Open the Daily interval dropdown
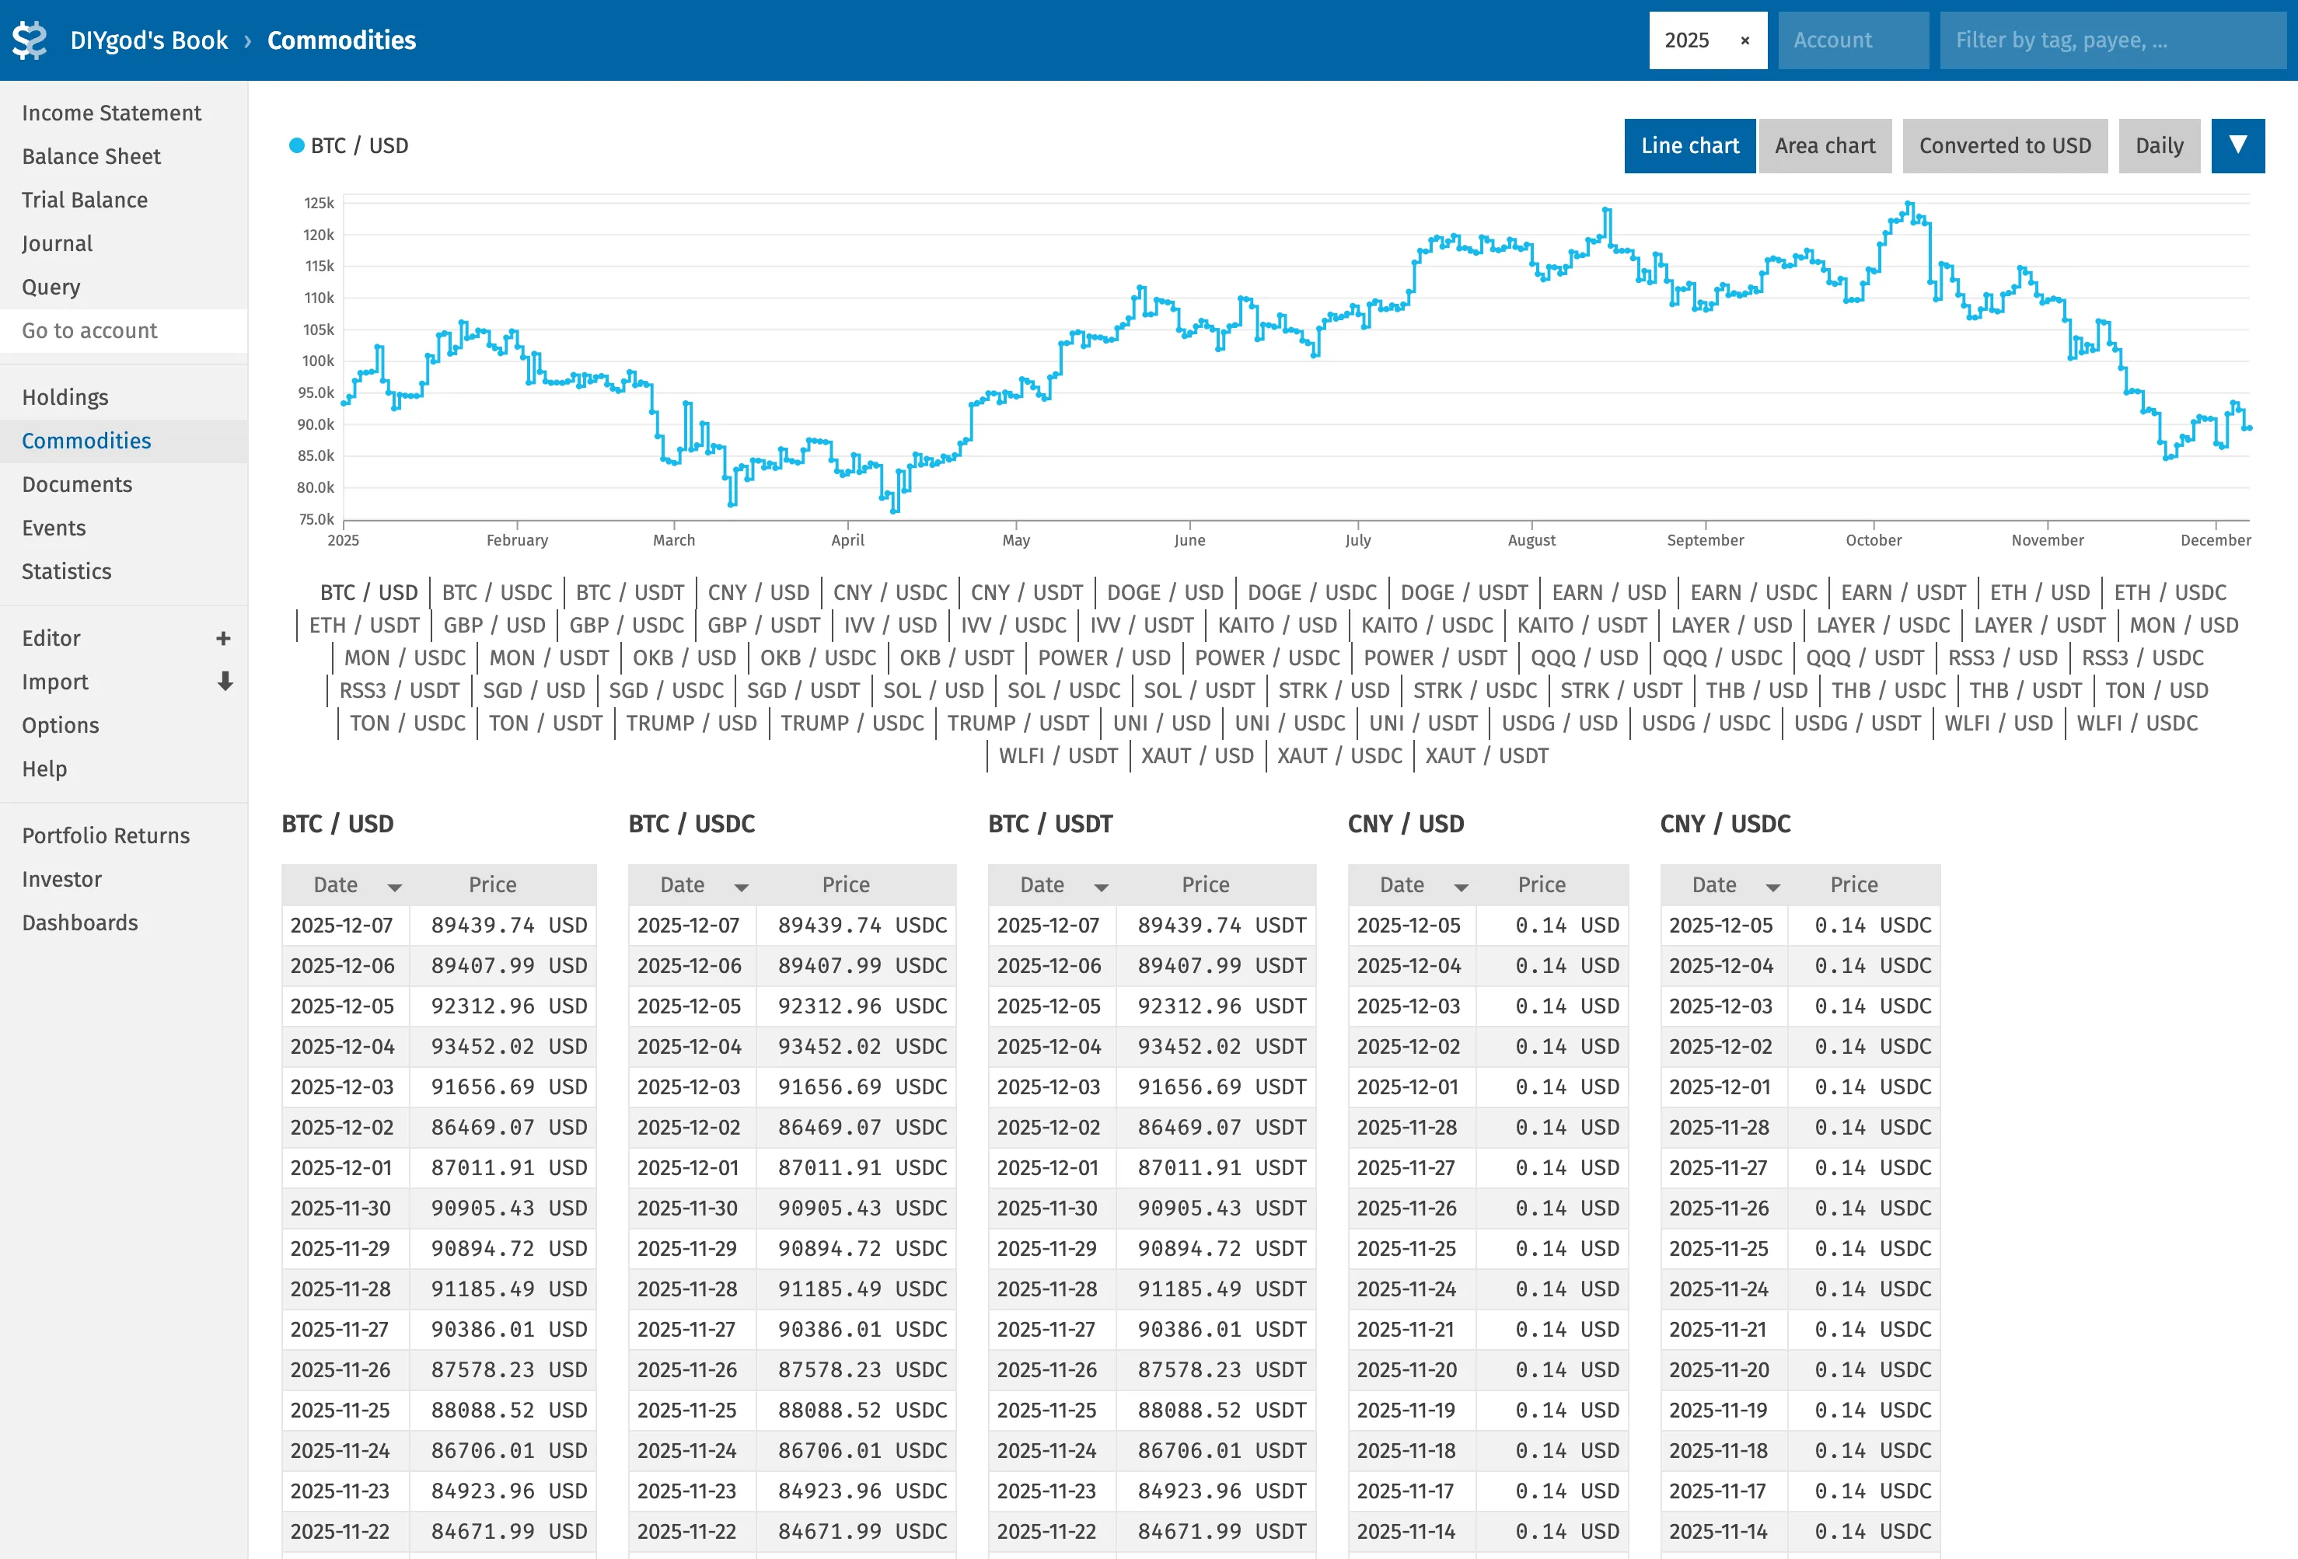Image resolution: width=2298 pixels, height=1559 pixels. 2160,145
